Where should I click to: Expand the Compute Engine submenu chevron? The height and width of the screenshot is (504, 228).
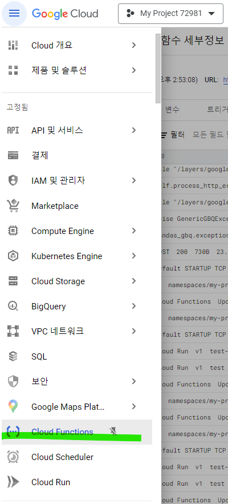pyautogui.click(x=134, y=231)
